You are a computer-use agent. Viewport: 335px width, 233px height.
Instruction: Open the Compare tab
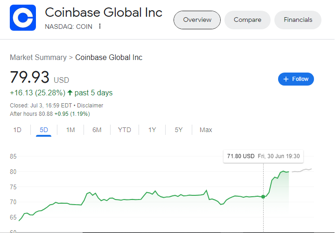click(x=247, y=20)
